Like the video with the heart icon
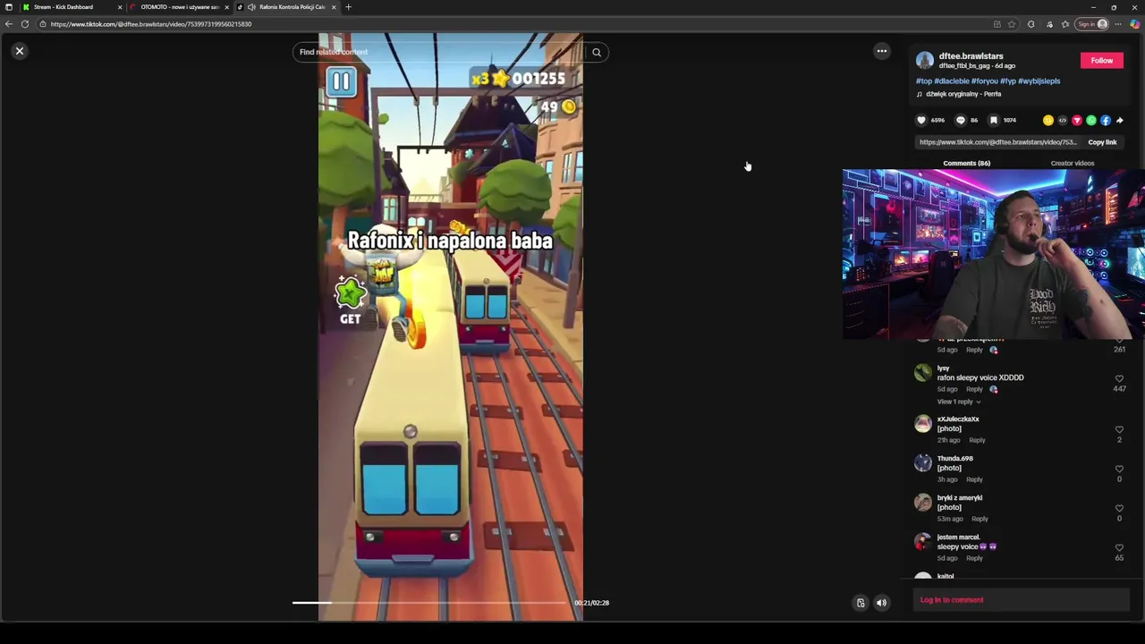This screenshot has height=644, width=1145. point(921,120)
